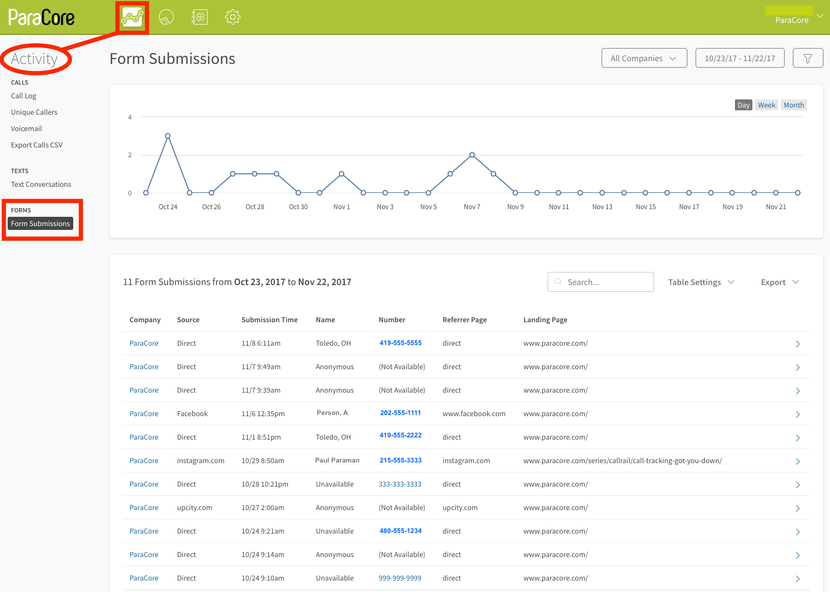Image resolution: width=830 pixels, height=592 pixels.
Task: Expand the Export menu
Action: (780, 282)
